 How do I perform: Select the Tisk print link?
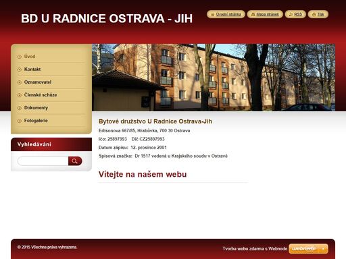pyautogui.click(x=321, y=14)
